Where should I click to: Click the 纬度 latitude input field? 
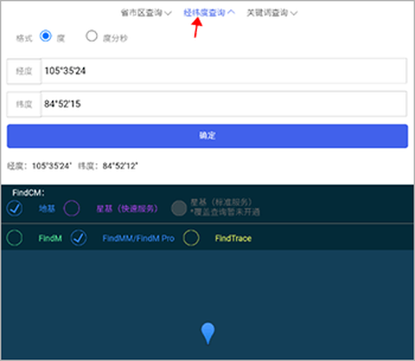click(x=224, y=104)
